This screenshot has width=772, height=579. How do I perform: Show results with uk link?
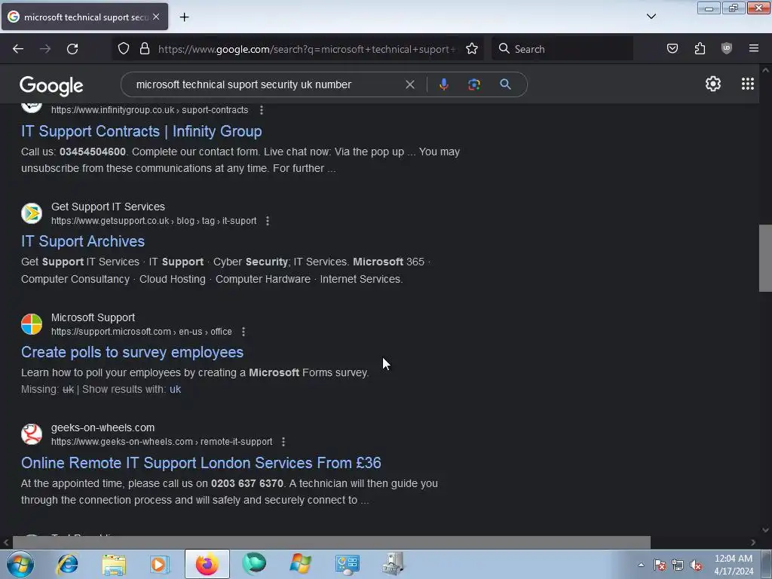pos(175,390)
